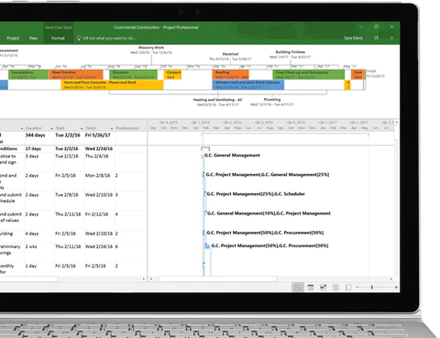Open the Duration column filter dropdown
440x338 pixels.
click(x=51, y=128)
